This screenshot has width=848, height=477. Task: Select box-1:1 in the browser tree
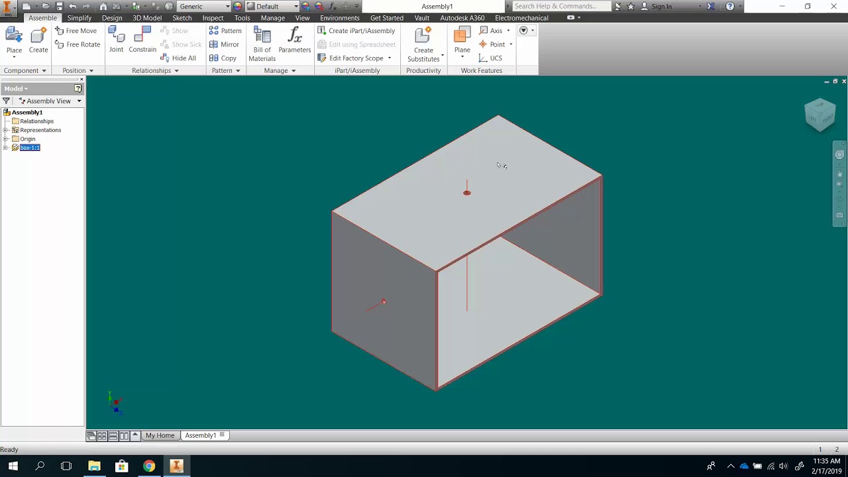point(30,147)
